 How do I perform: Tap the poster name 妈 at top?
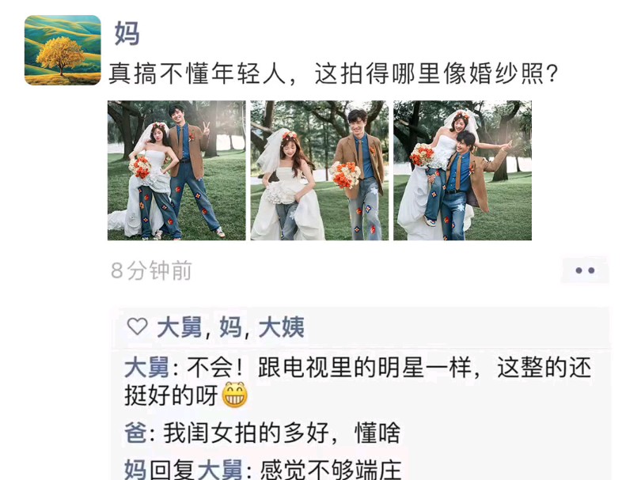point(127,33)
